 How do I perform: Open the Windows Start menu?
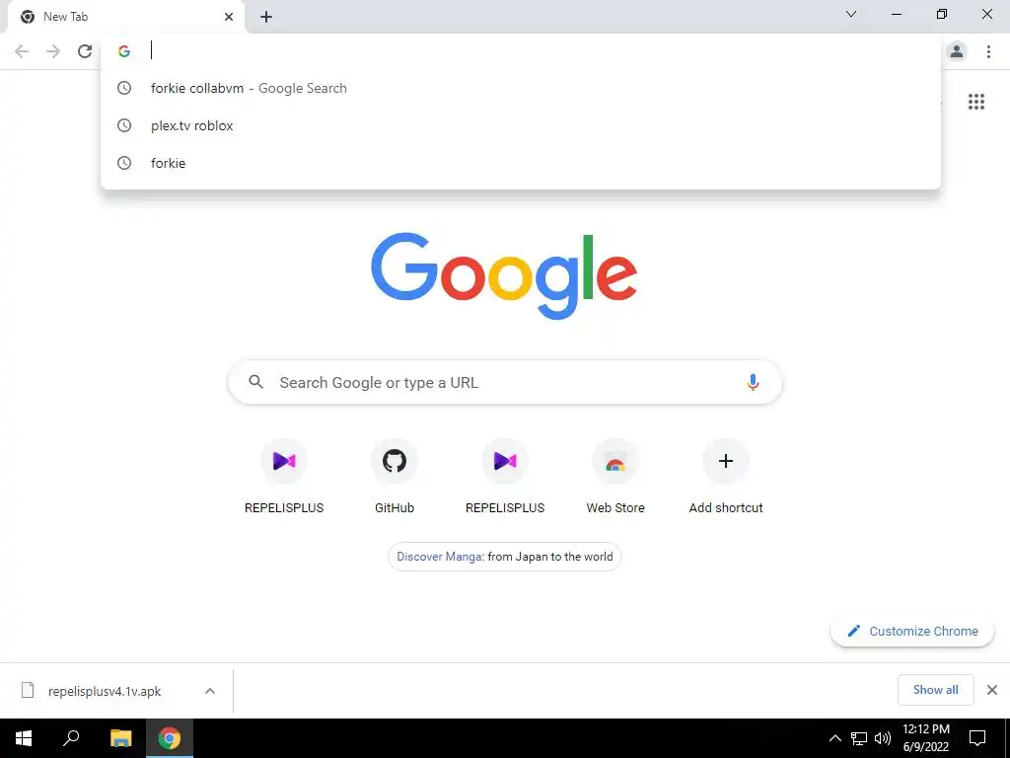(x=24, y=738)
